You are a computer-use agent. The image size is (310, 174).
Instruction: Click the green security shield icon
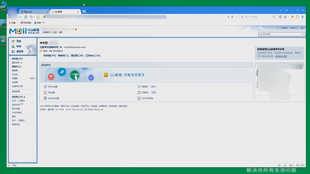coord(44,17)
